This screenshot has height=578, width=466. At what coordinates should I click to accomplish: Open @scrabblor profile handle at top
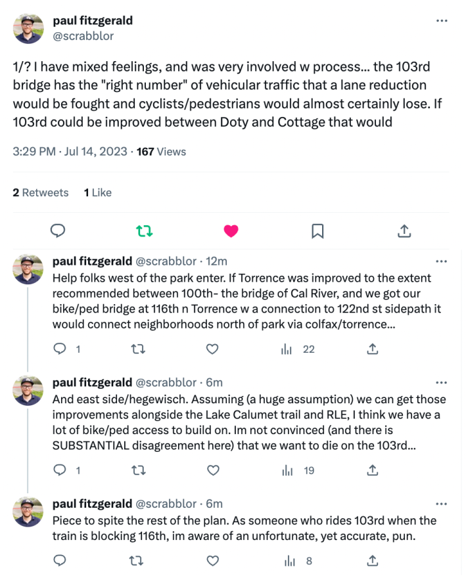point(83,36)
